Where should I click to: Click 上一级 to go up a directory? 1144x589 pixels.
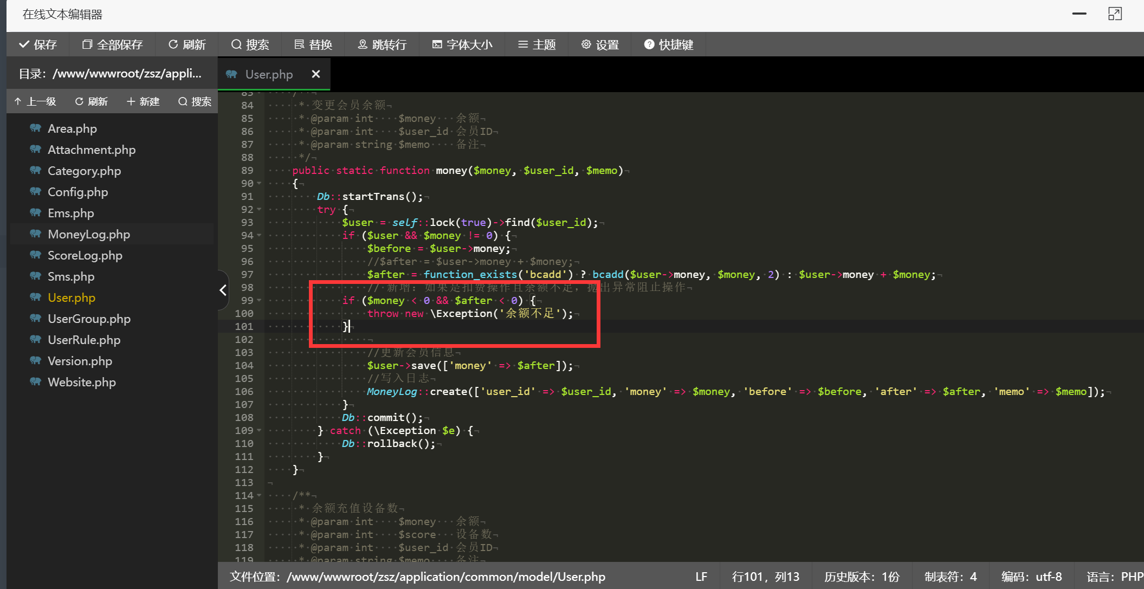(35, 101)
